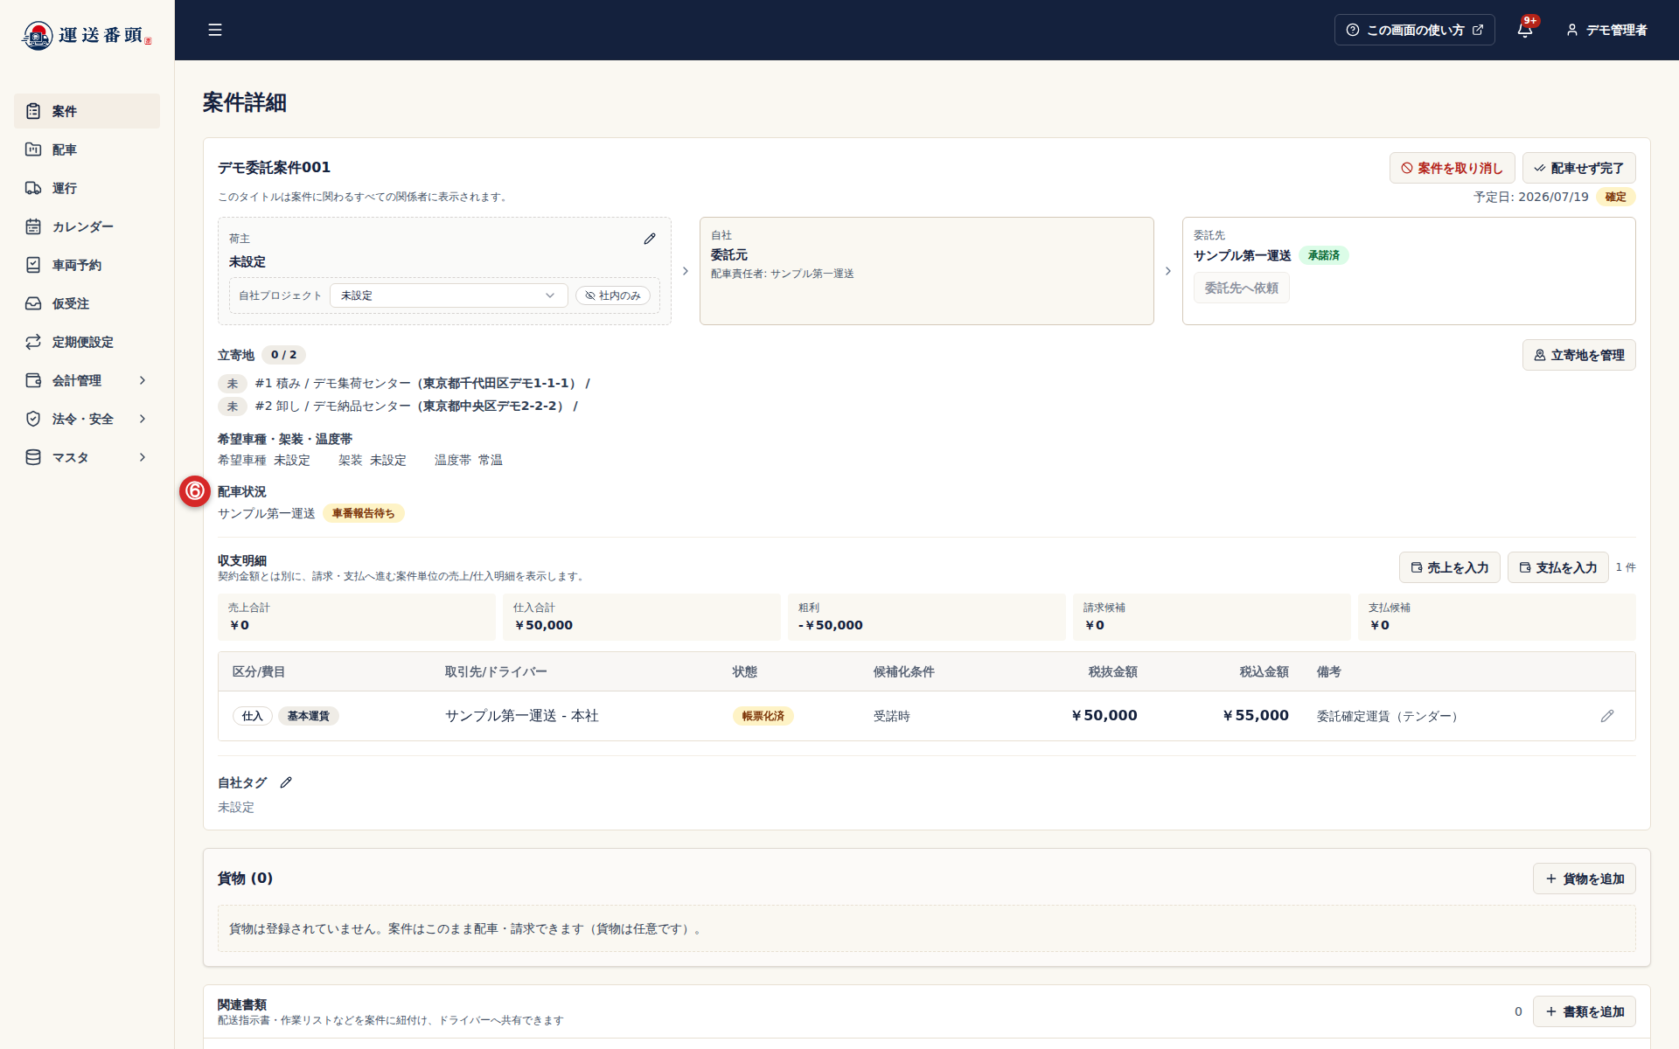
Task: Click 基本運賃 tag in table
Action: (309, 716)
